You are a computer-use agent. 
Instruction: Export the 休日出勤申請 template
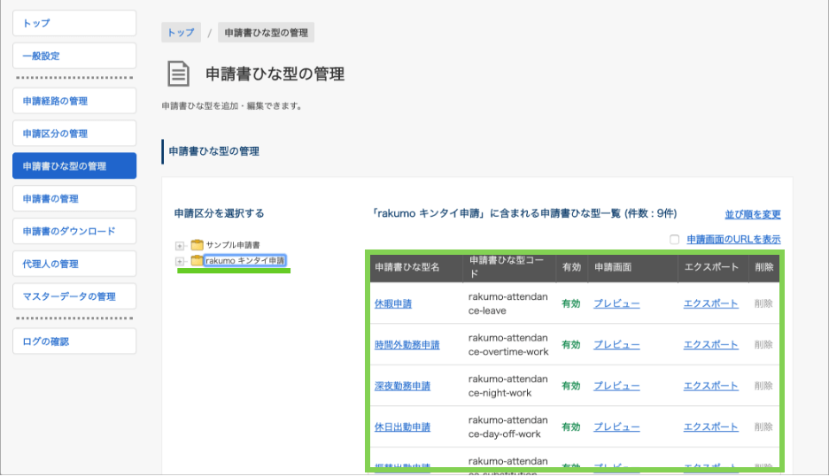coord(710,426)
